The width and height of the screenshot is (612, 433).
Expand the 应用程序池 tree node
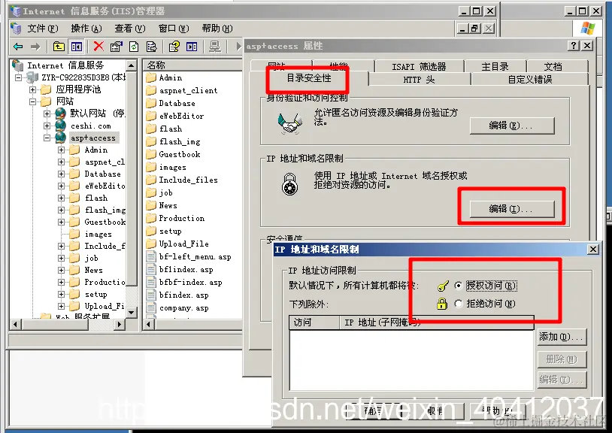[x=32, y=89]
